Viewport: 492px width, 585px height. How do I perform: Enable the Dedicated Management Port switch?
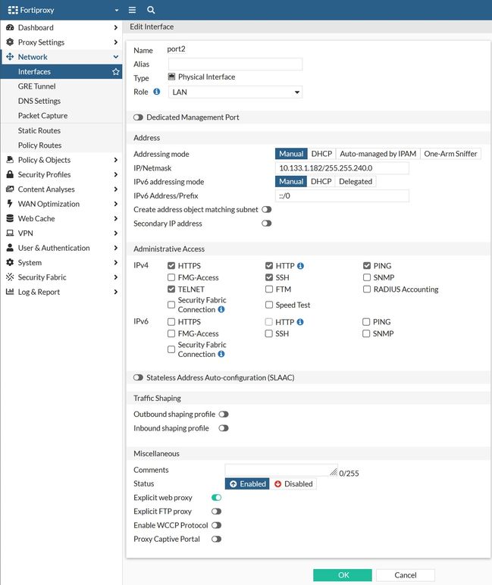pyautogui.click(x=138, y=117)
